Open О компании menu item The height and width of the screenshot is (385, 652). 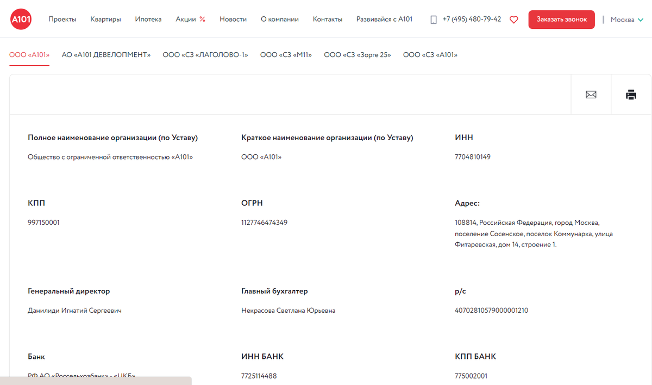(x=280, y=19)
